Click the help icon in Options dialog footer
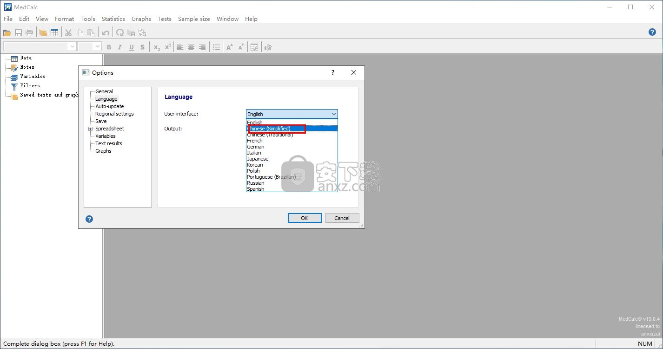The width and height of the screenshot is (663, 349). pos(89,219)
